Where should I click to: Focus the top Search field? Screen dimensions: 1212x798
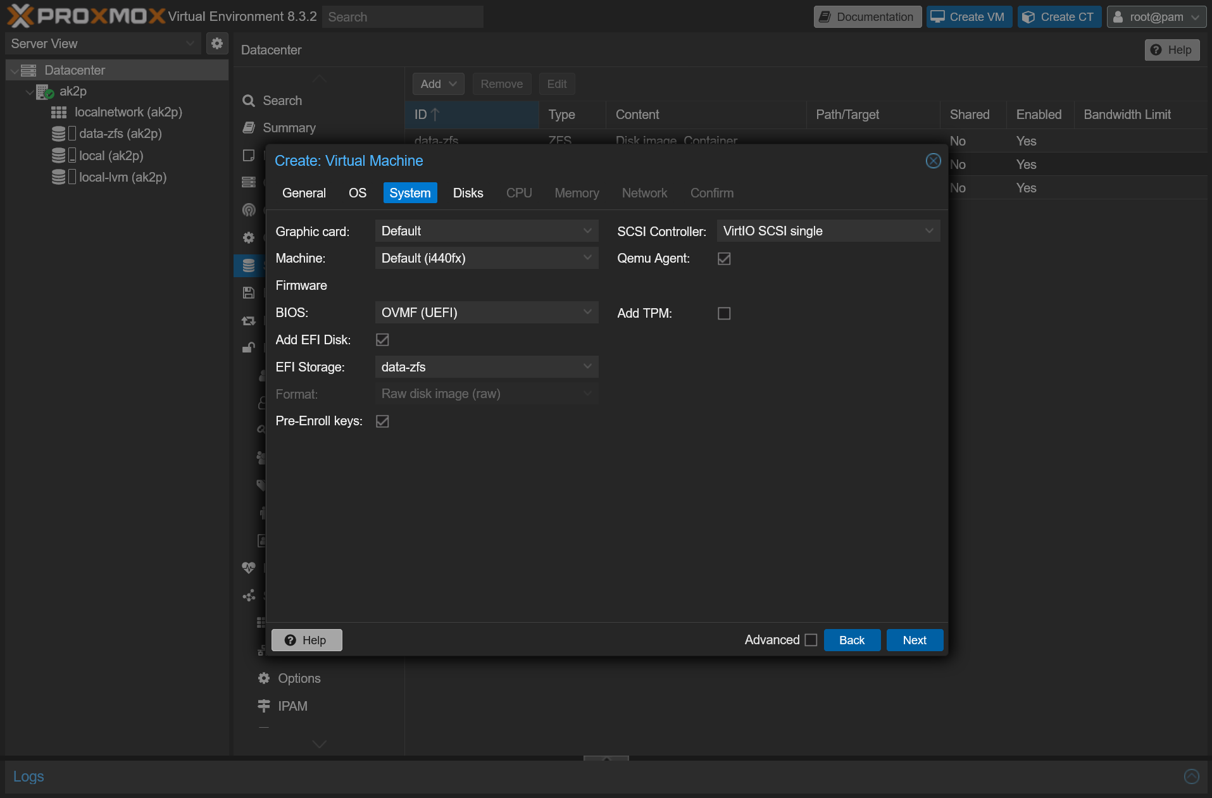403,17
